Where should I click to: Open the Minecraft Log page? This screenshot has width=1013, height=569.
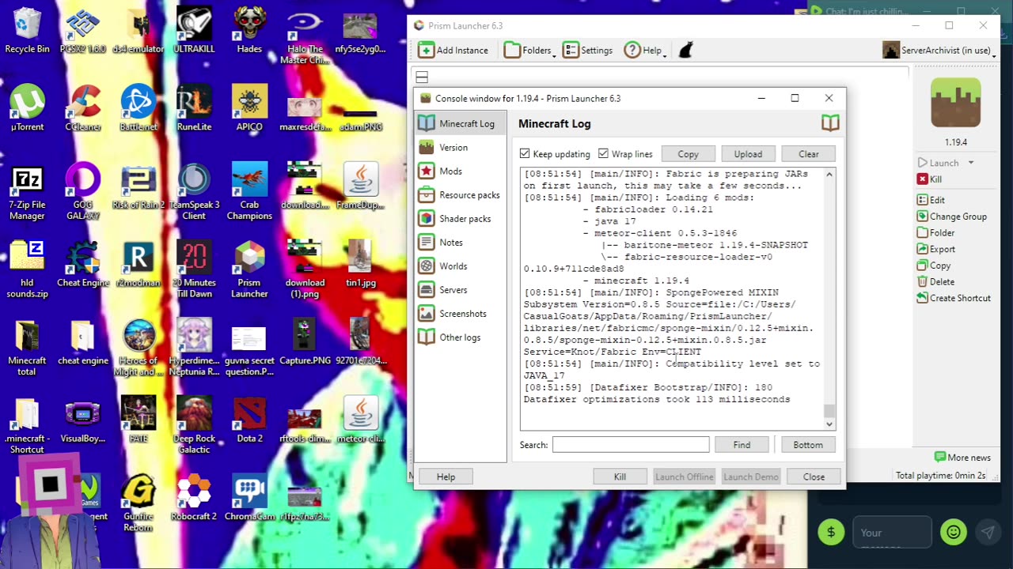(x=460, y=124)
